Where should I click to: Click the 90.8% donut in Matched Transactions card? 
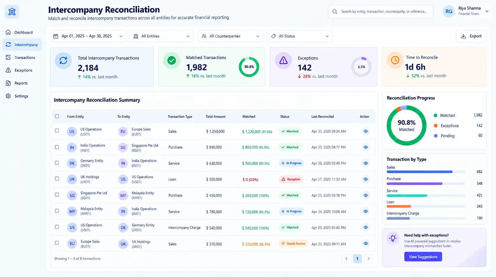tap(249, 67)
